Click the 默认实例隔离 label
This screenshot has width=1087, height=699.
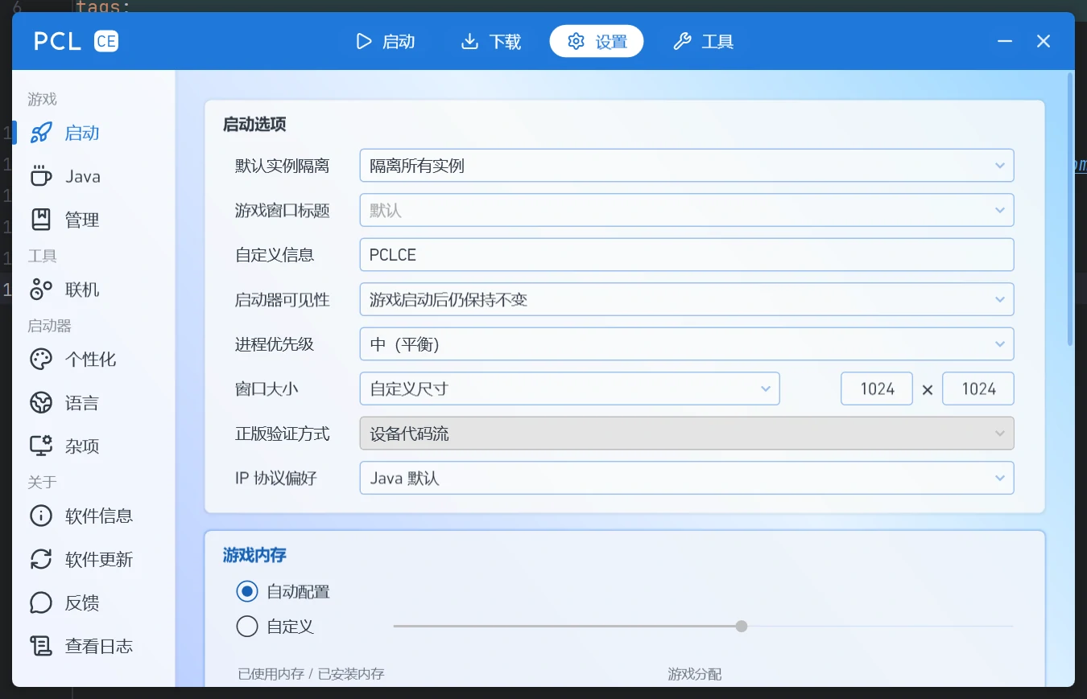tap(283, 166)
